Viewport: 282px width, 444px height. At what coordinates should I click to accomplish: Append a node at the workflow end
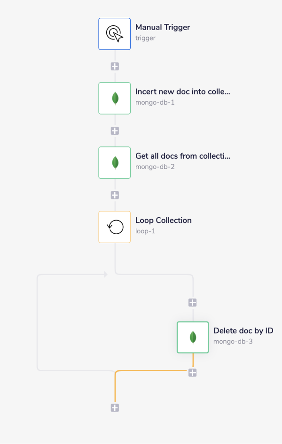click(x=114, y=407)
